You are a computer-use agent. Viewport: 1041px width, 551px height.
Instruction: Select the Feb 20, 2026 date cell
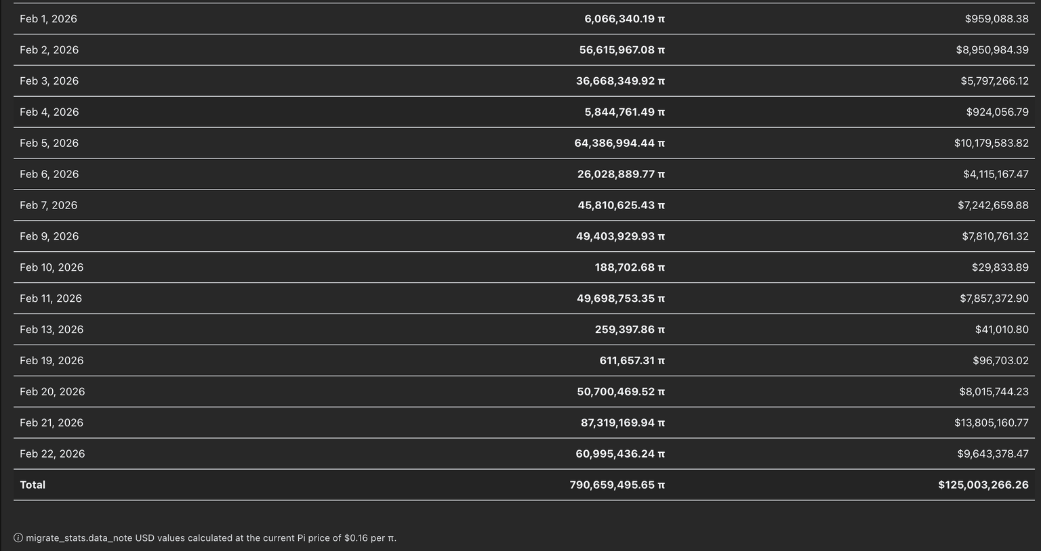[52, 393]
